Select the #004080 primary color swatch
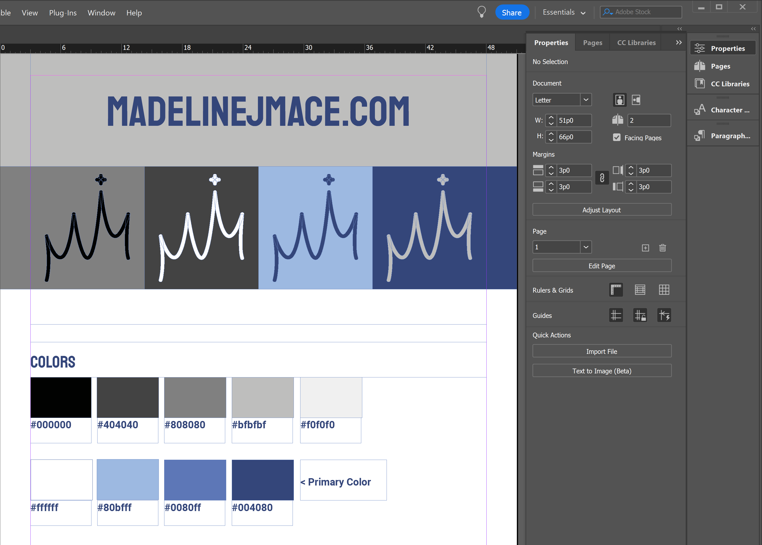Screen dimensions: 762x545 (x=262, y=480)
